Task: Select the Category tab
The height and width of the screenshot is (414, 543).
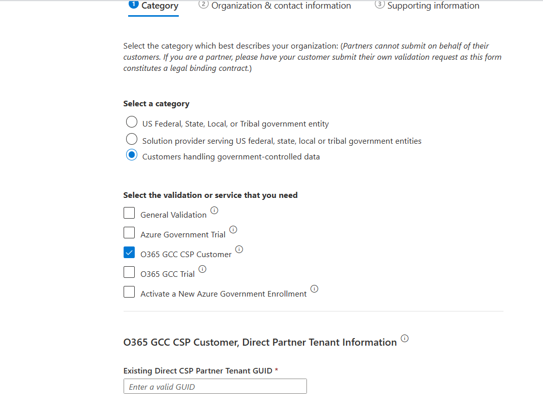Action: [x=159, y=6]
